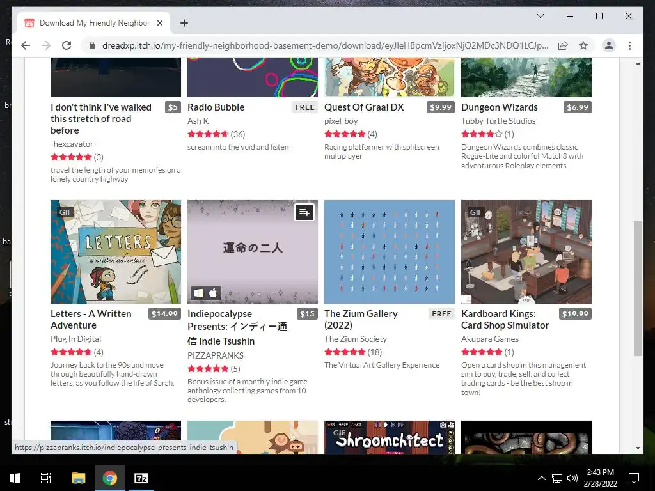Click the FREE tag on Radio Bubble
655x491 pixels.
coord(304,107)
